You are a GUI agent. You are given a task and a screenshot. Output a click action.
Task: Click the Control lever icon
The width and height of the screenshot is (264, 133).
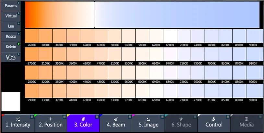[214, 119]
